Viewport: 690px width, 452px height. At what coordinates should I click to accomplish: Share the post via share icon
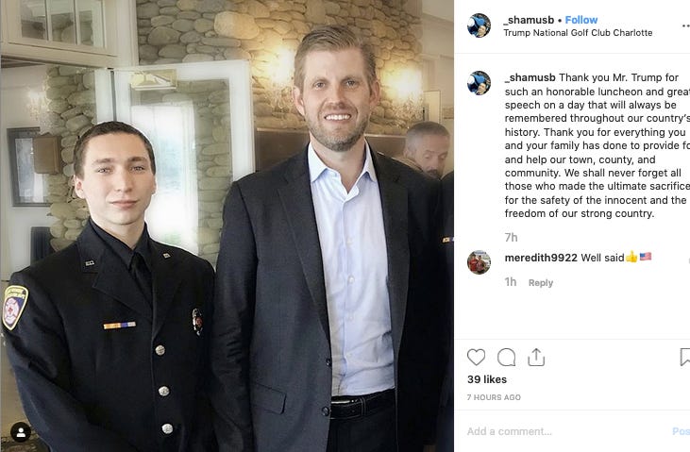tap(536, 358)
